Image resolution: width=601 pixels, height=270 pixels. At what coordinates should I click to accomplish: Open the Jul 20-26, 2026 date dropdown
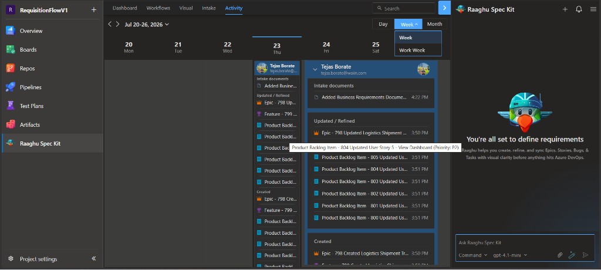[147, 25]
